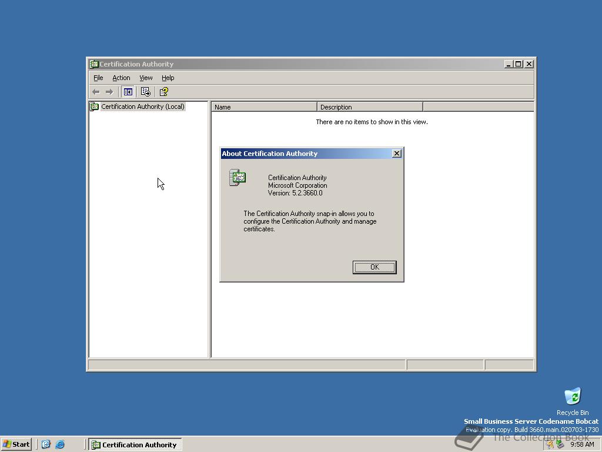This screenshot has width=602, height=452.
Task: Sort by the Name column header
Action: [264, 107]
